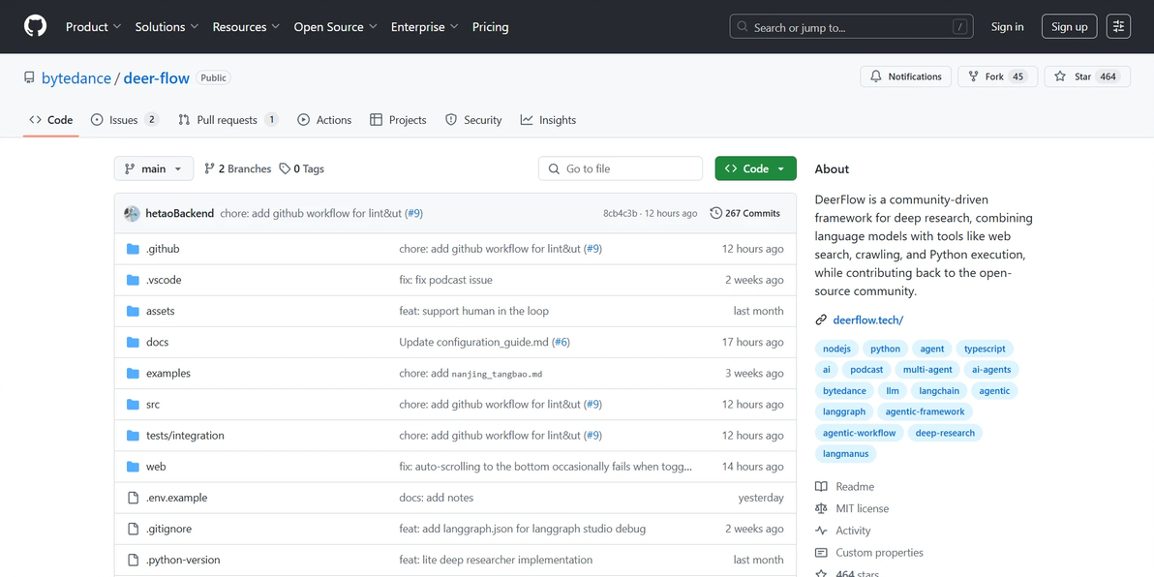Viewport: 1154px width, 577px height.
Task: Click the Sign up button
Action: 1069,27
